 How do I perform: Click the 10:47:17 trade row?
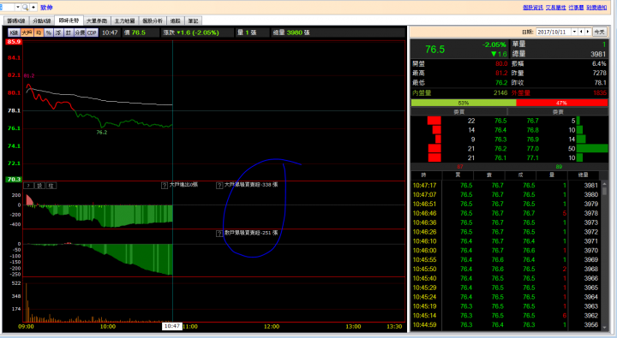(506, 185)
